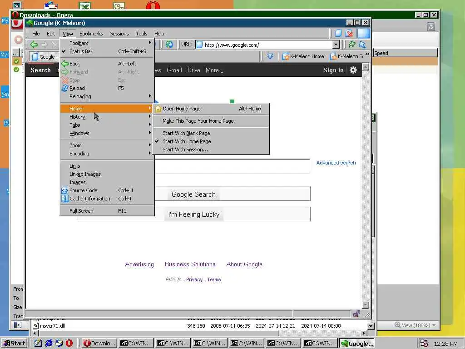Viewport: 465px width, 349px height.
Task: Open Business Solutions link
Action: point(190,264)
